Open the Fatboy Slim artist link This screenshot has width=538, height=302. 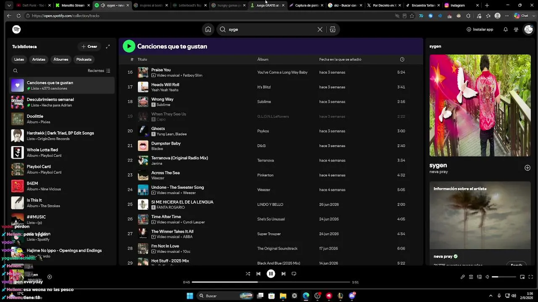coord(193,75)
